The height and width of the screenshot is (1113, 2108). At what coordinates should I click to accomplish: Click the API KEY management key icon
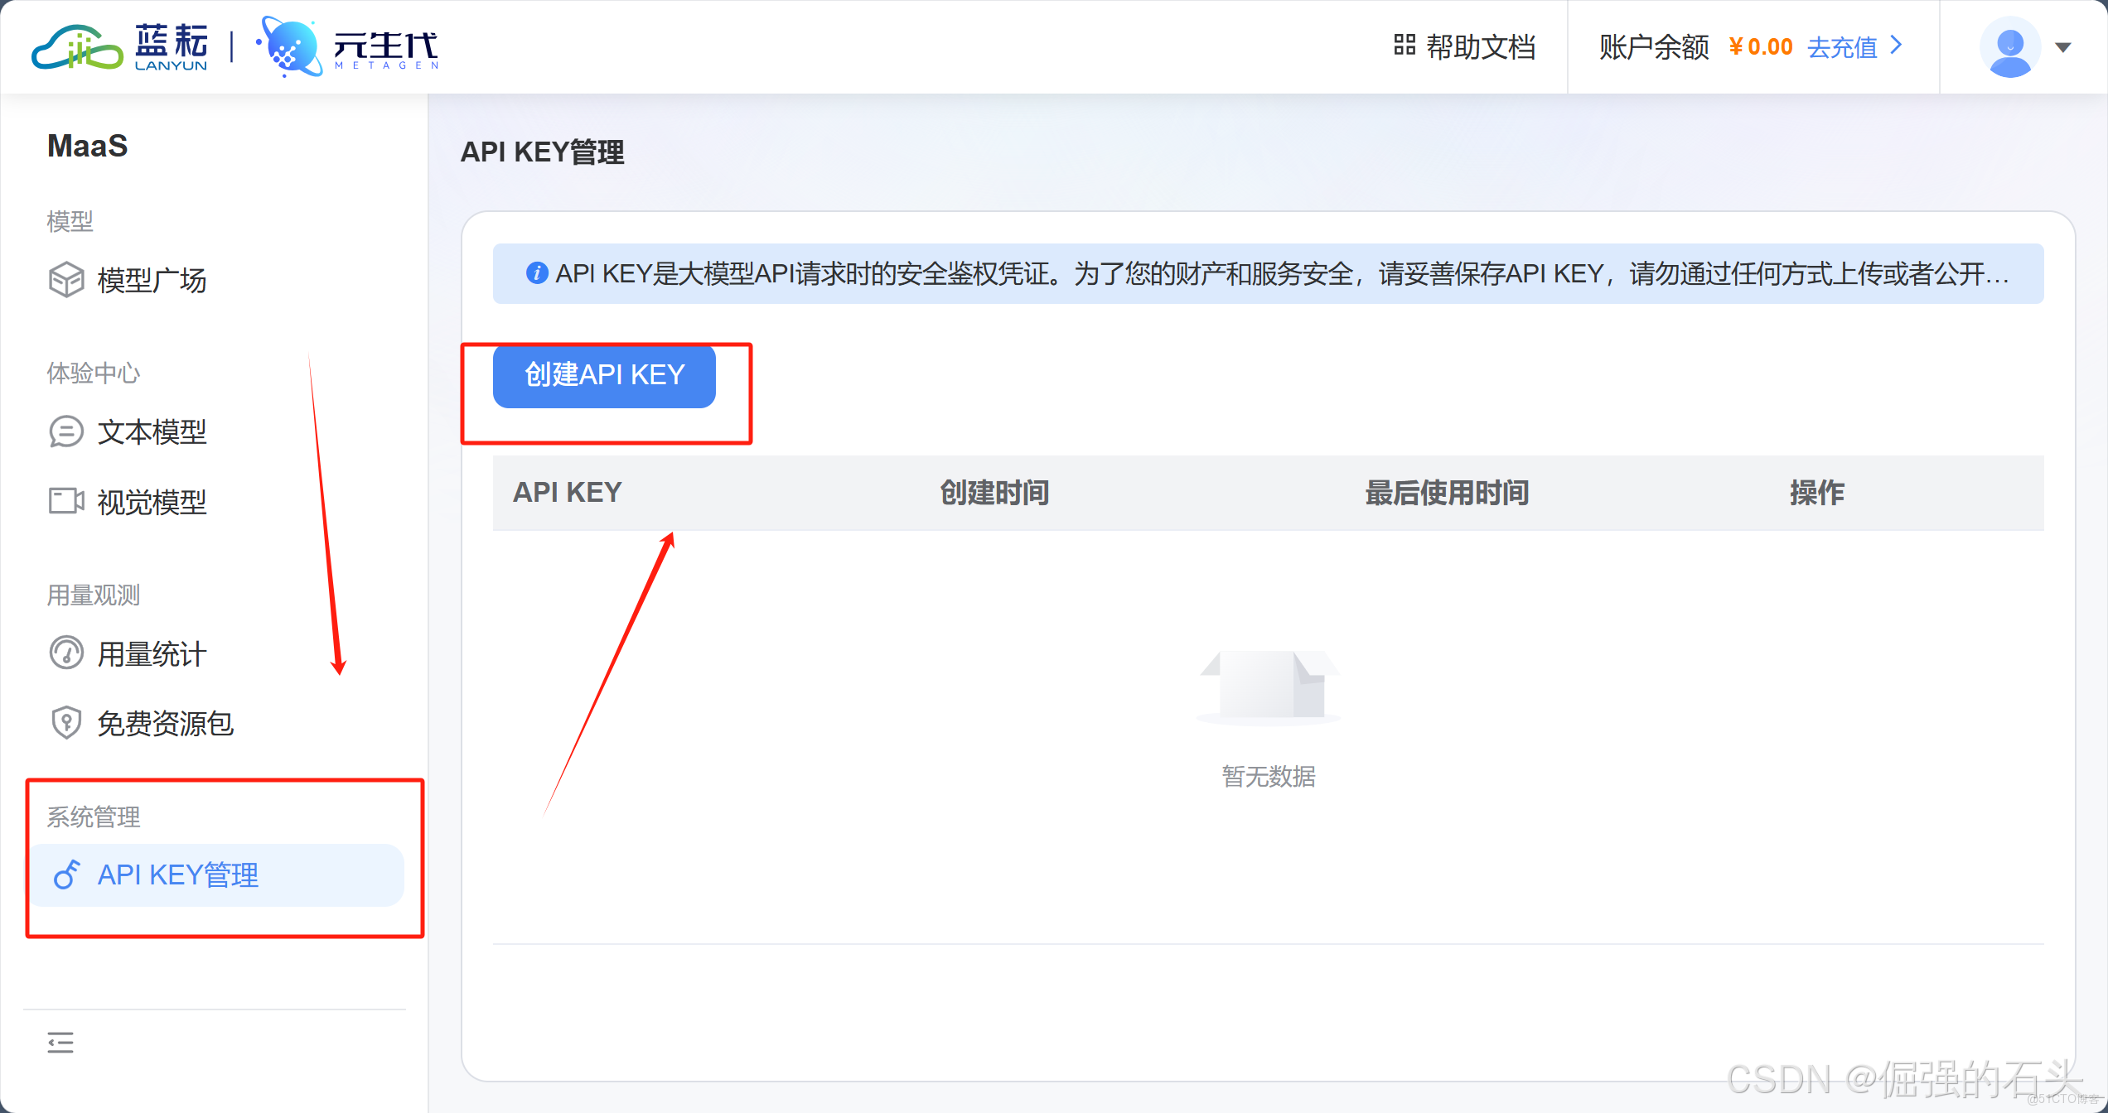tap(66, 874)
